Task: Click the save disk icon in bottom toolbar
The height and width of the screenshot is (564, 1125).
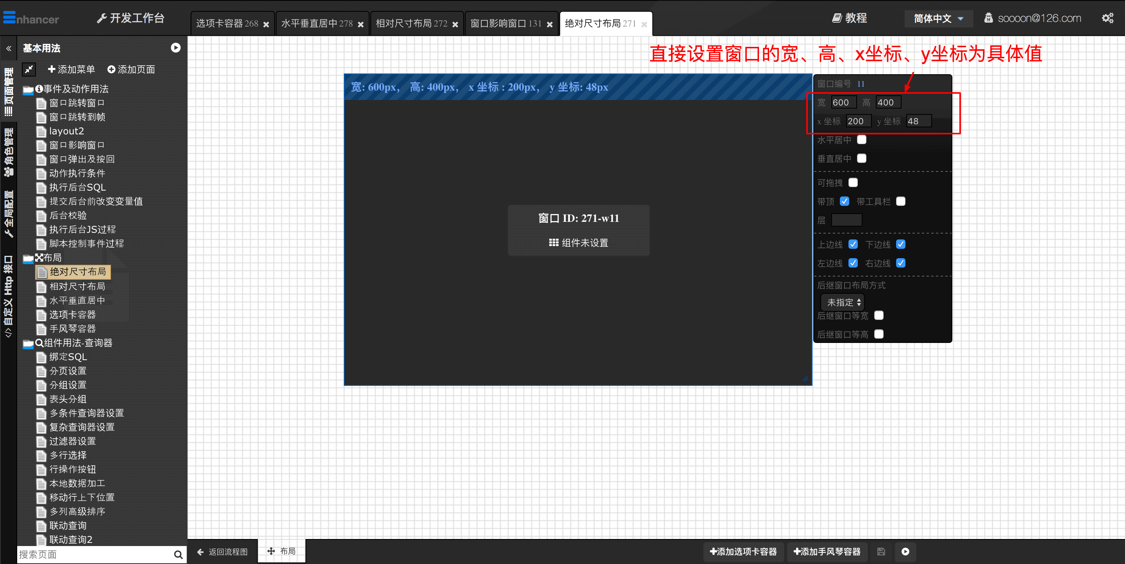Action: [x=881, y=552]
